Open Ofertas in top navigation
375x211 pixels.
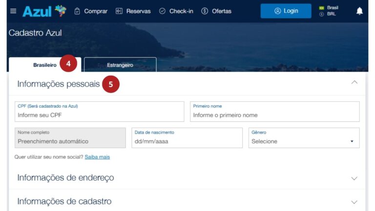(216, 11)
